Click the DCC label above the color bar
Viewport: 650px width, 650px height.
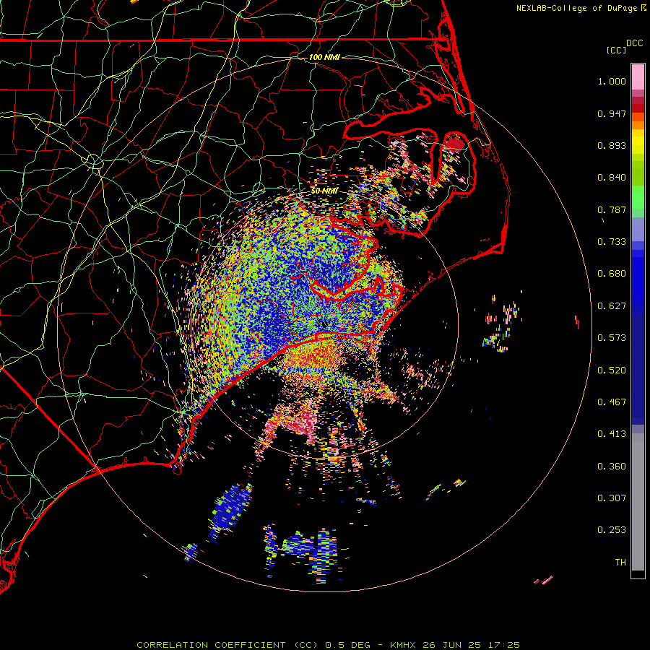635,43
